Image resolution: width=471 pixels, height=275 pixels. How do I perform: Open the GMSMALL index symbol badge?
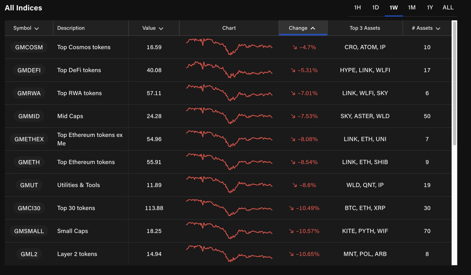(29, 231)
